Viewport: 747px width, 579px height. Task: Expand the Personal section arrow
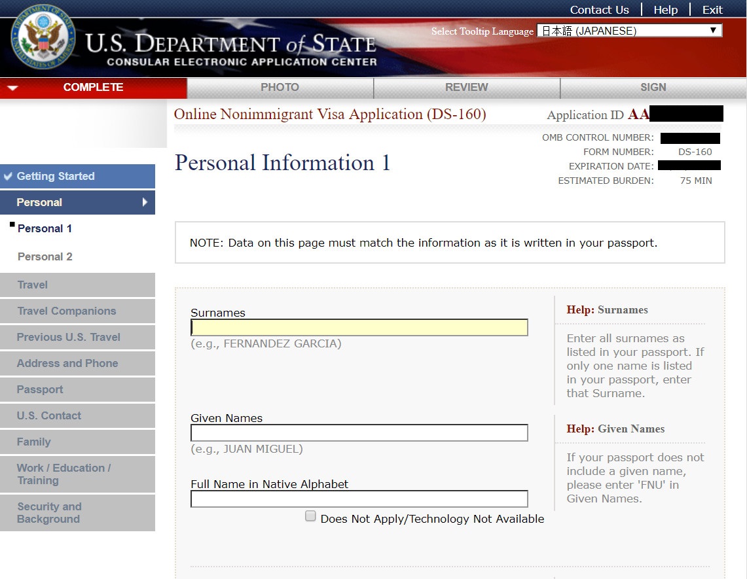tap(145, 202)
